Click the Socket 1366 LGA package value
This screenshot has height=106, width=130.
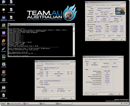(104, 12)
